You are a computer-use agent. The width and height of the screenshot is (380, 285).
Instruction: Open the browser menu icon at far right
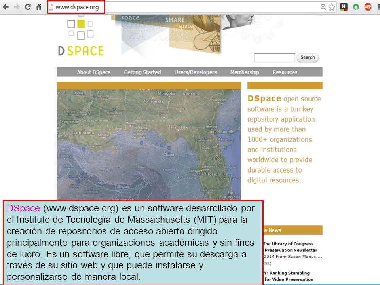[378, 7]
